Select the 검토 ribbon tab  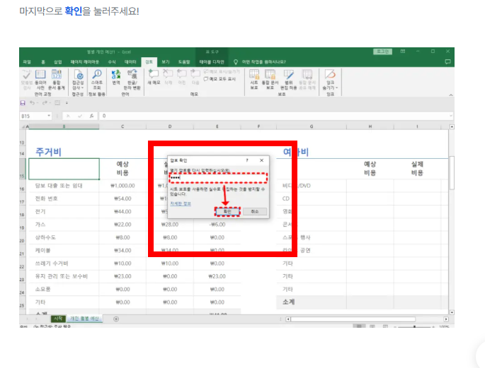149,62
